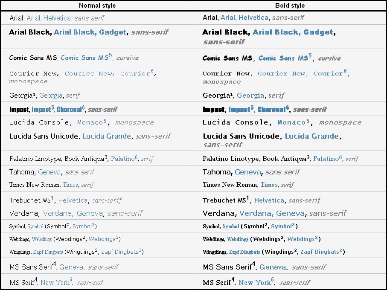This screenshot has width=387, height=290.
Task: Select blue "Impact" in the Bold style column
Action: pos(239,110)
